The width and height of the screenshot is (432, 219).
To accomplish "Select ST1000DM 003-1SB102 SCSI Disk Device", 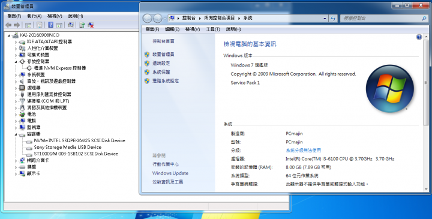I will coord(76,154).
